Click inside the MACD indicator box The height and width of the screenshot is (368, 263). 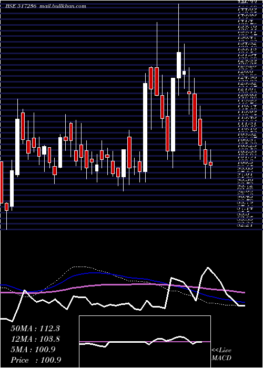(145, 342)
